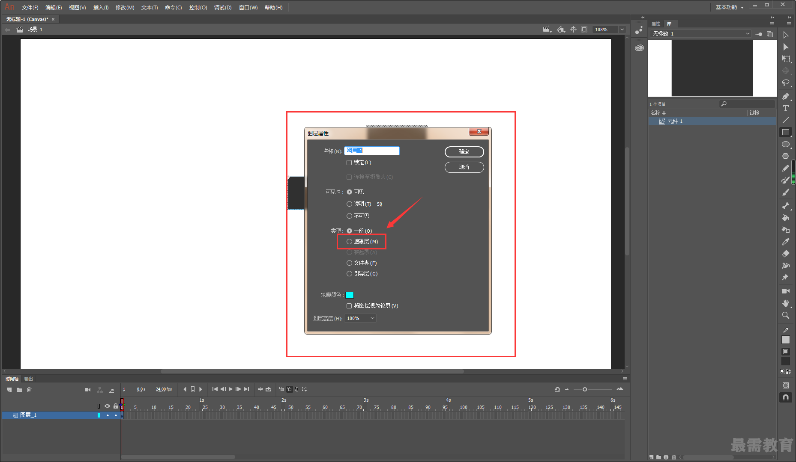This screenshot has height=462, width=796.
Task: Select the 可见 visibility radio button
Action: (349, 192)
